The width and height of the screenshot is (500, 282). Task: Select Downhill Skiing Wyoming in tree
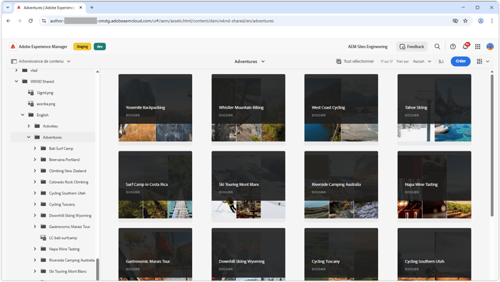[70, 215]
